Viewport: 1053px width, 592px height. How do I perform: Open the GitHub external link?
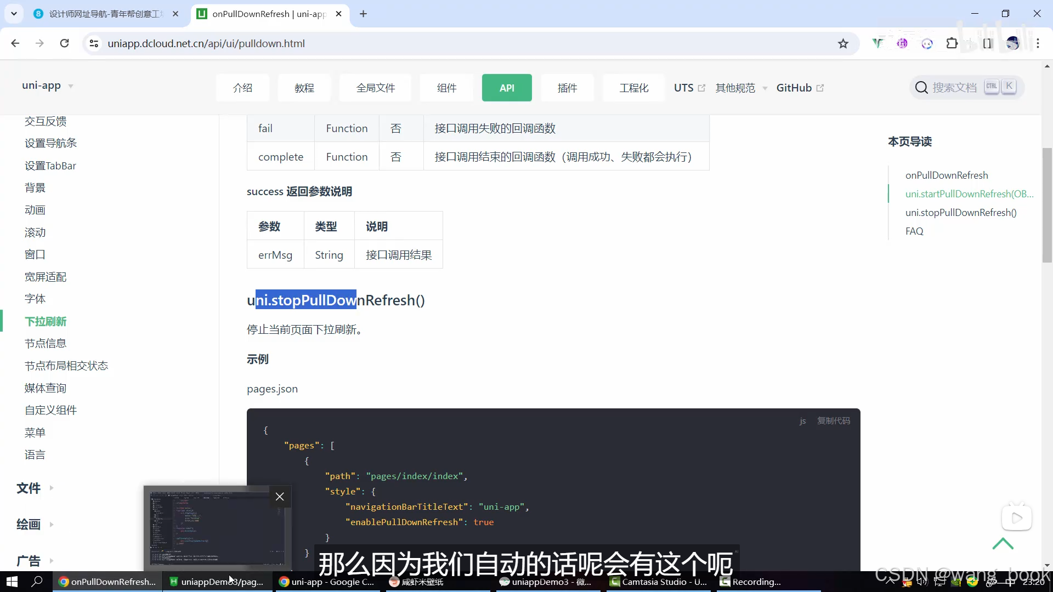(x=800, y=88)
